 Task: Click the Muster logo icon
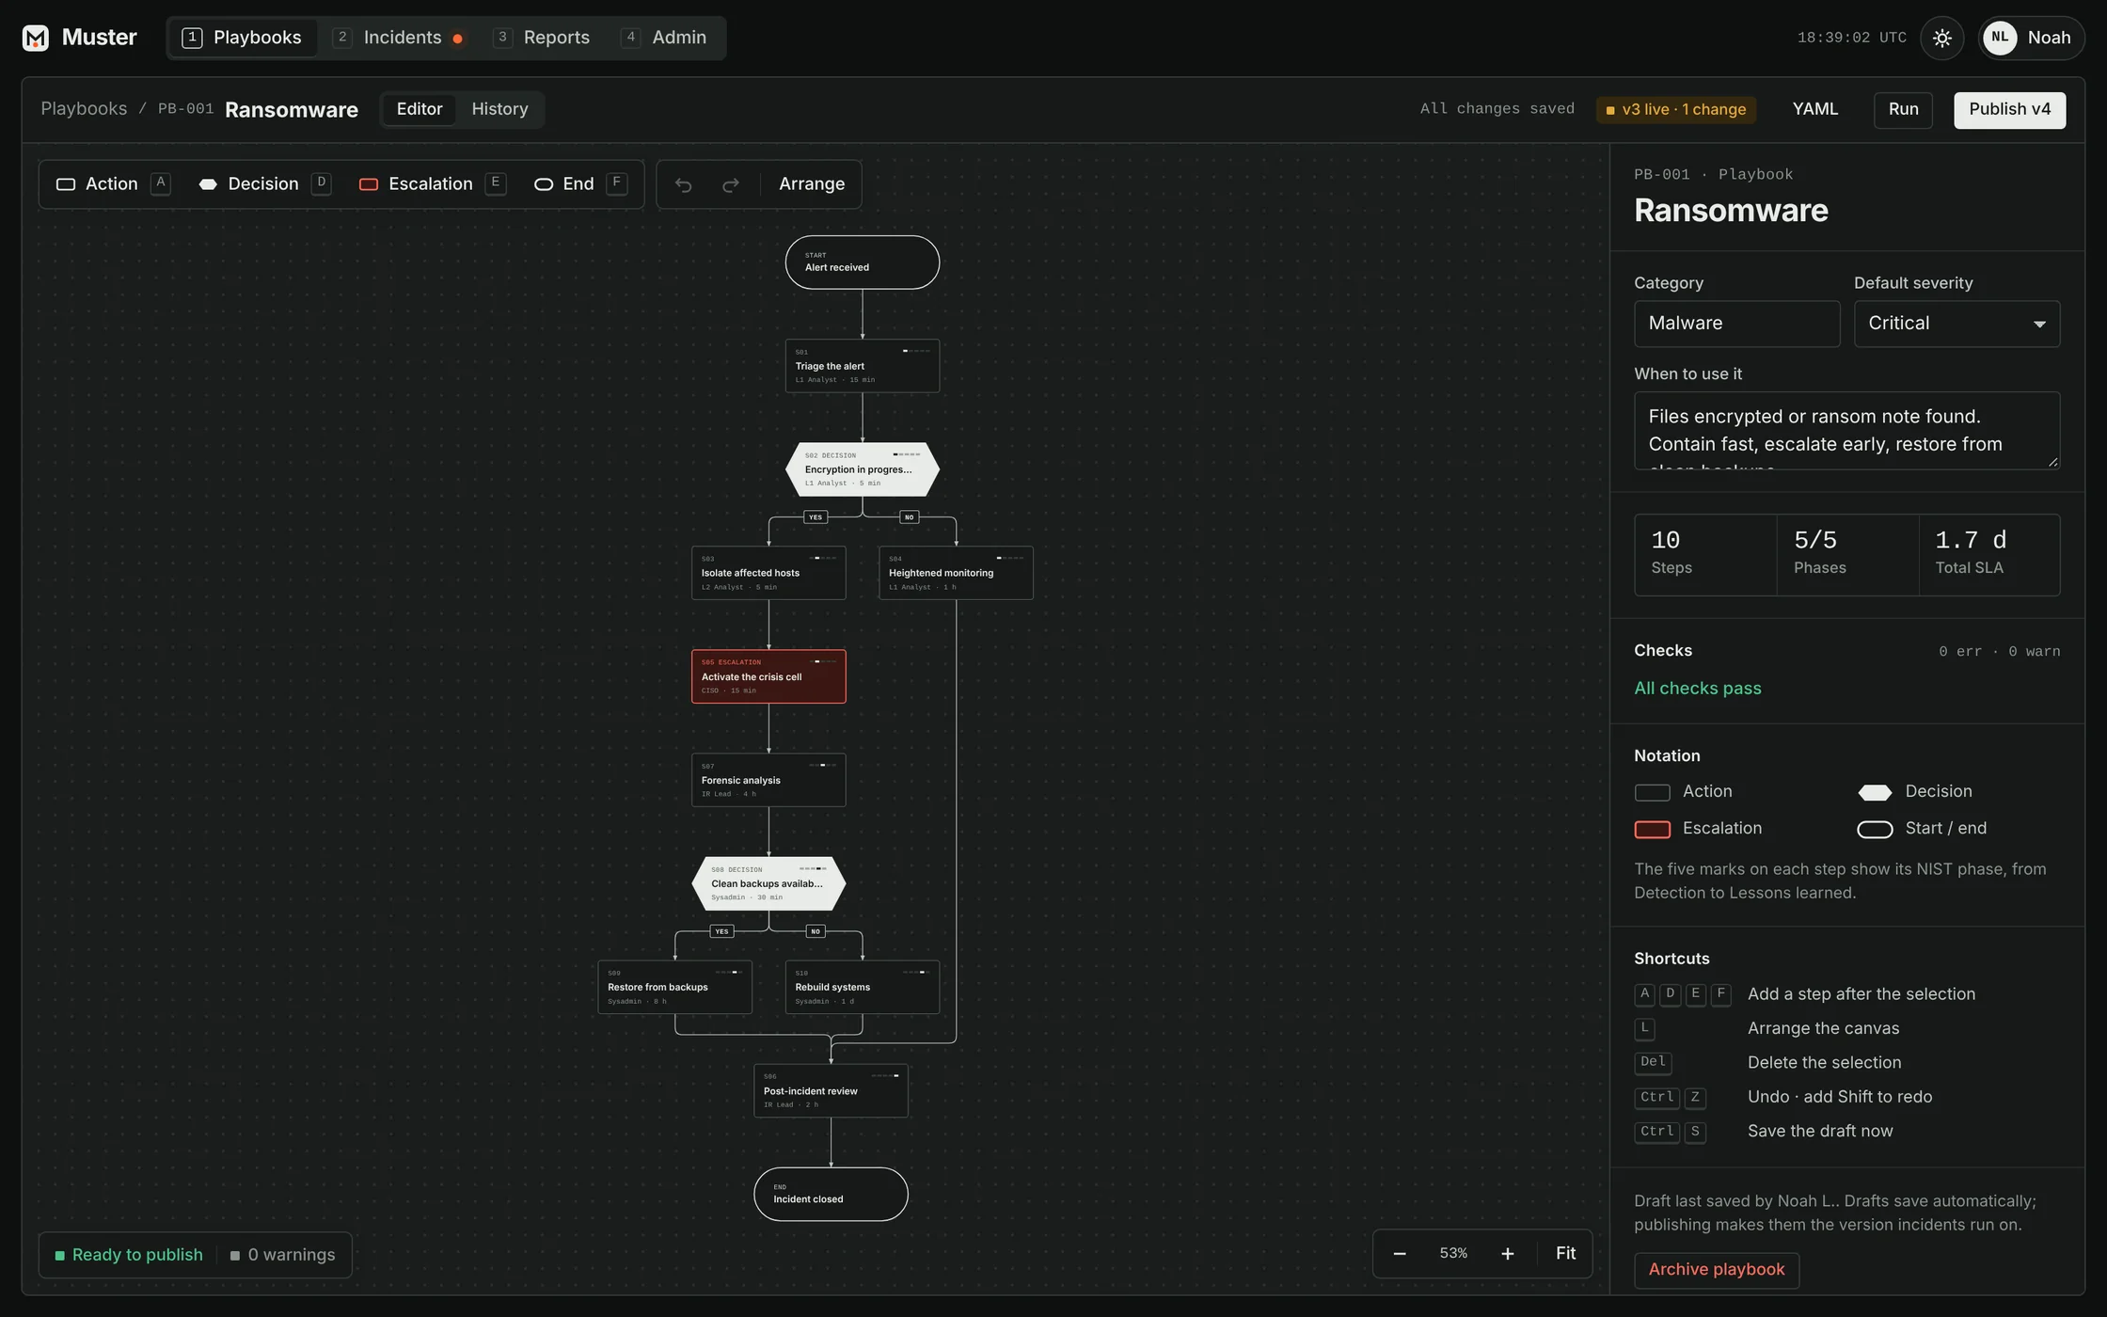tap(36, 38)
